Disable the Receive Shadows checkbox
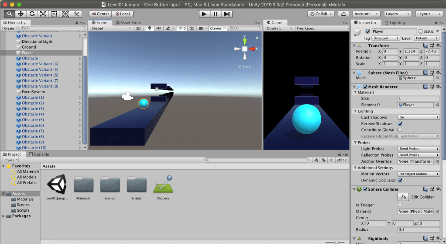Image resolution: width=446 pixels, height=244 pixels. [x=400, y=124]
